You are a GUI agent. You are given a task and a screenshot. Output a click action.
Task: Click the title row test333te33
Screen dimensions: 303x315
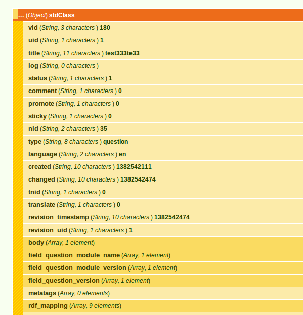[163, 53]
